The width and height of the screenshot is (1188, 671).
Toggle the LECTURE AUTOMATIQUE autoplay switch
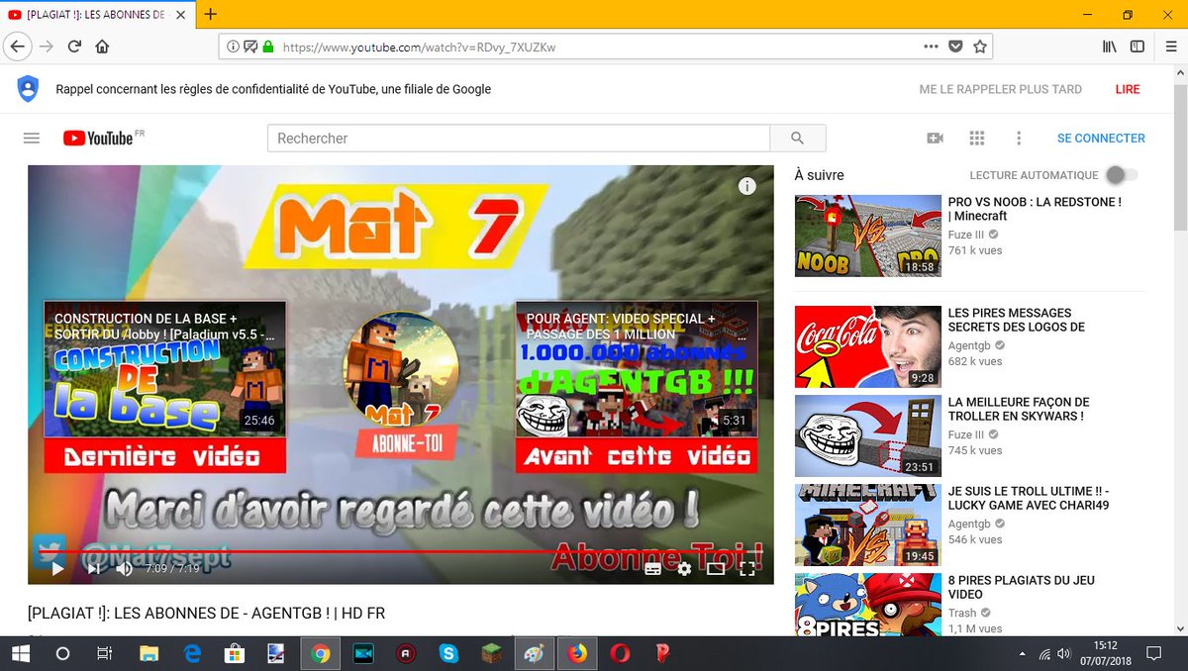click(1121, 175)
